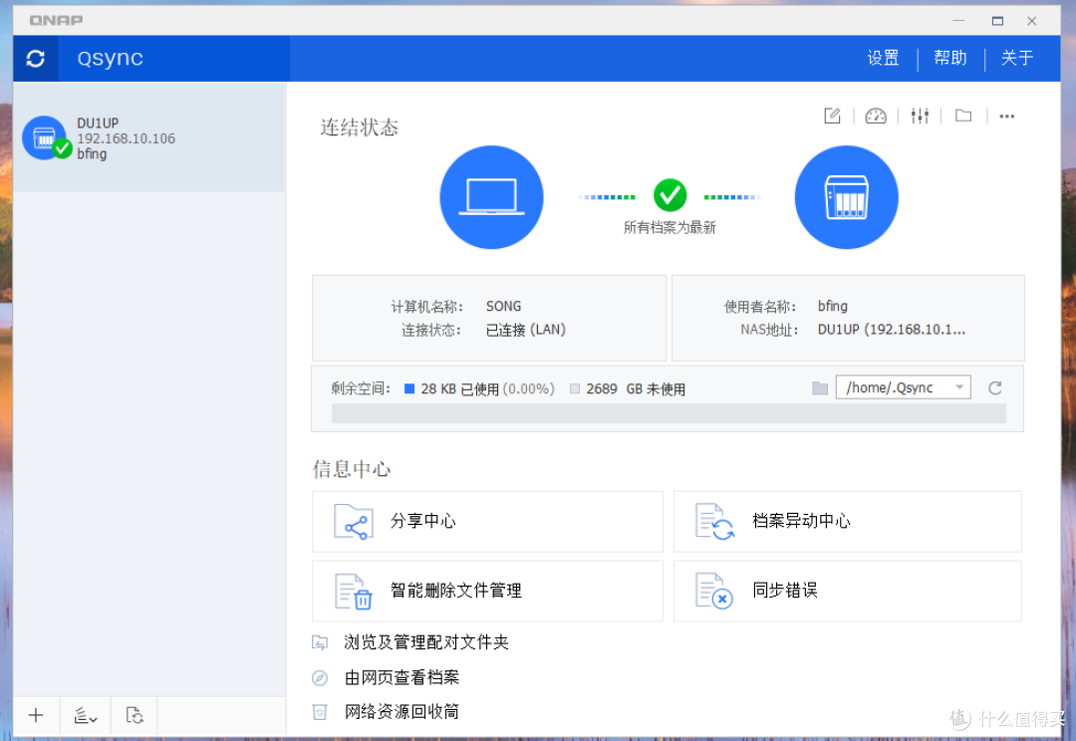1076x741 pixels.
Task: Click the blue used-space legend square
Action: coord(409,389)
